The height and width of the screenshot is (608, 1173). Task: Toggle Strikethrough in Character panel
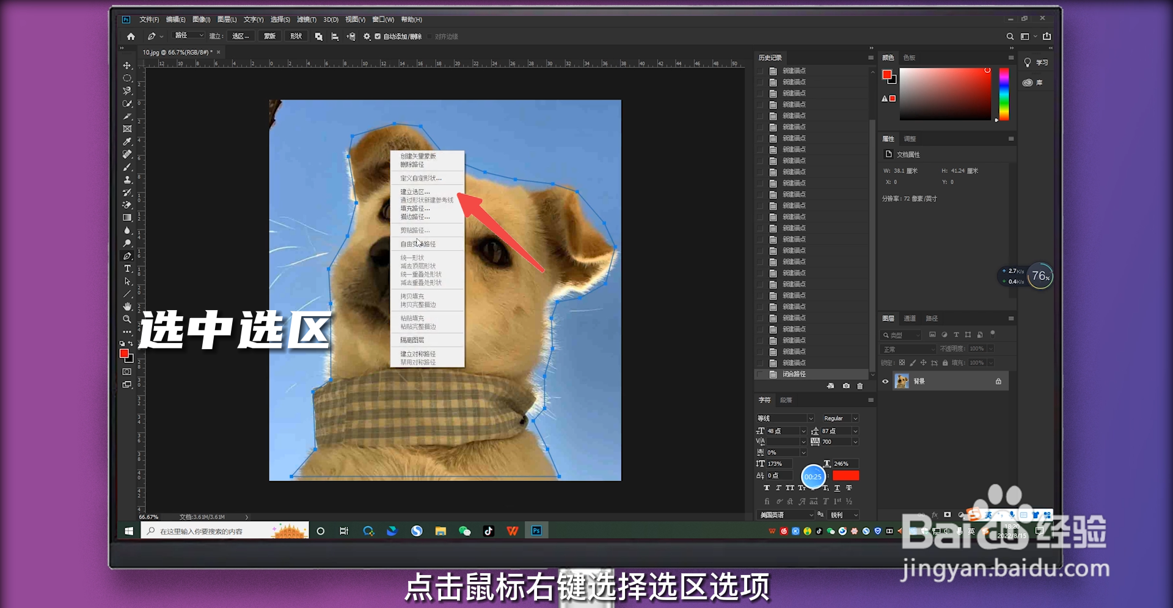point(849,488)
